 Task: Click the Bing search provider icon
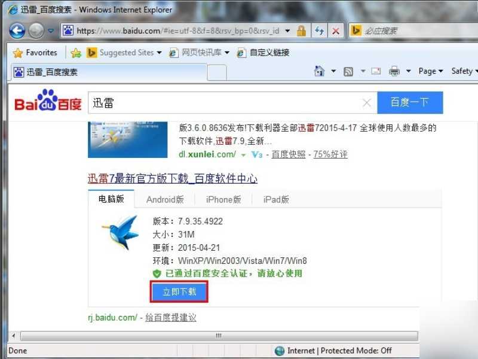click(356, 31)
